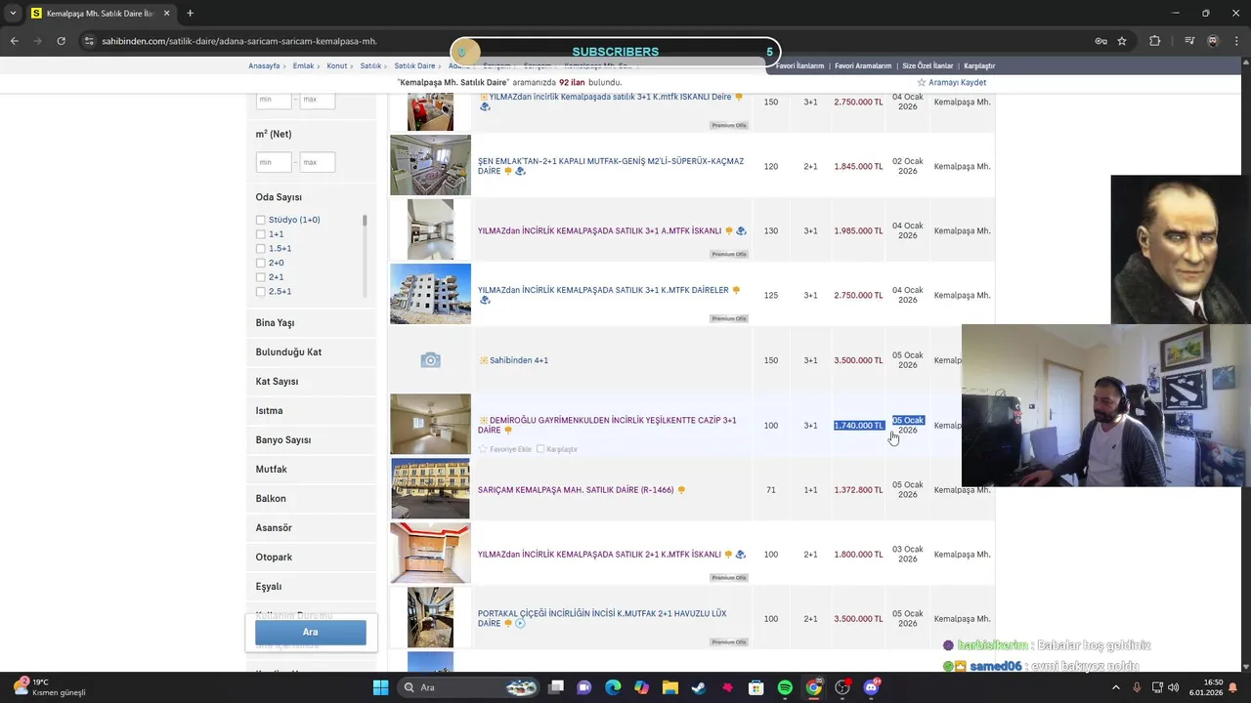Show hidden system tray icons

(1116, 687)
